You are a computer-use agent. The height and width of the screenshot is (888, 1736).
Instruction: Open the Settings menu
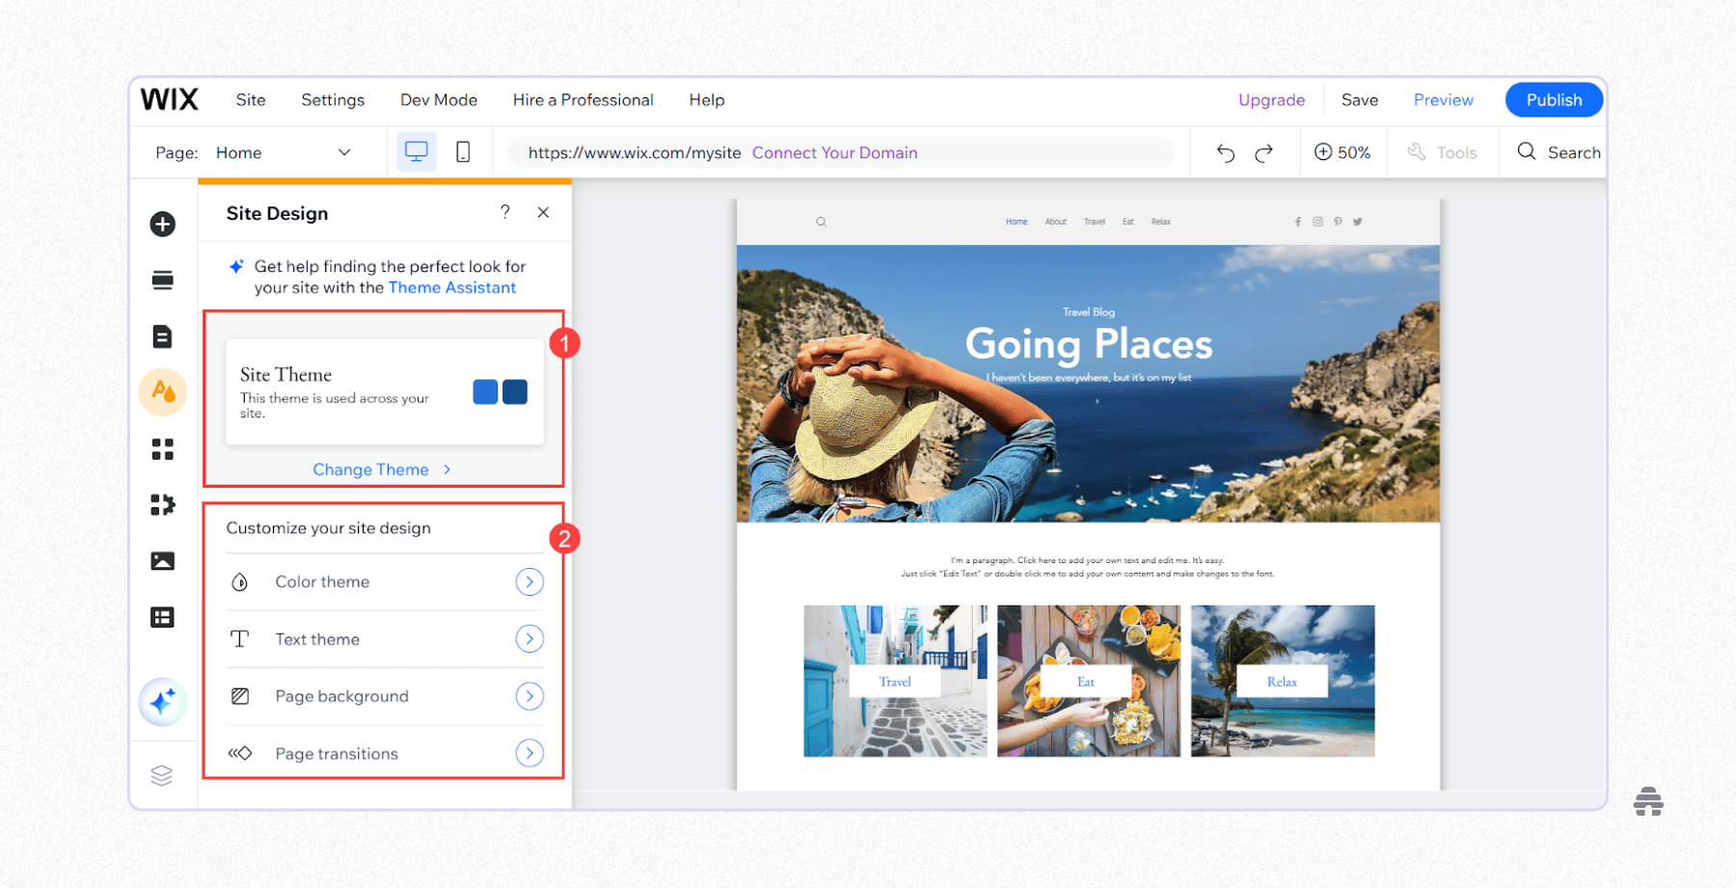tap(333, 100)
